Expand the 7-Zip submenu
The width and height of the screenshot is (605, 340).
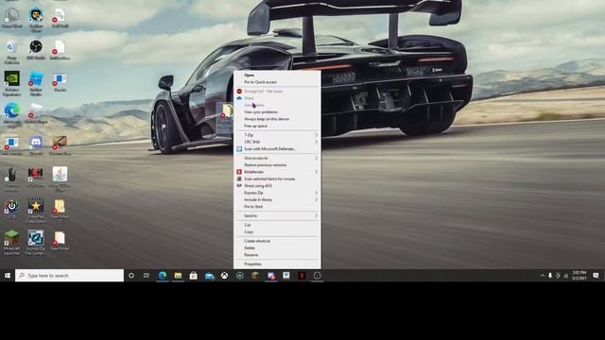click(x=277, y=135)
